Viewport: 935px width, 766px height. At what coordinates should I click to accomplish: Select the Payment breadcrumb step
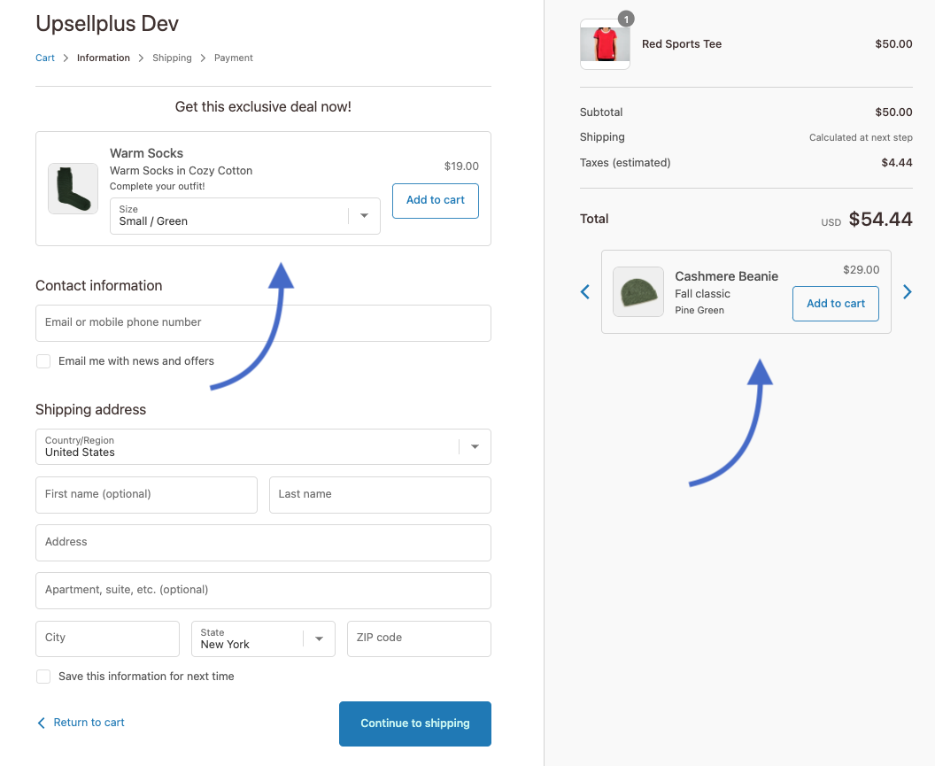tap(233, 58)
